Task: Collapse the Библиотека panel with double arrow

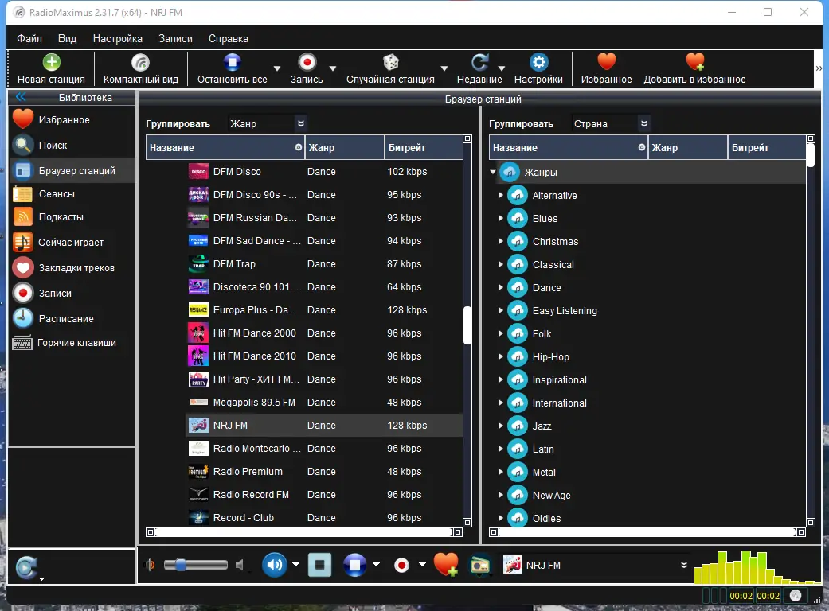Action: [21, 96]
